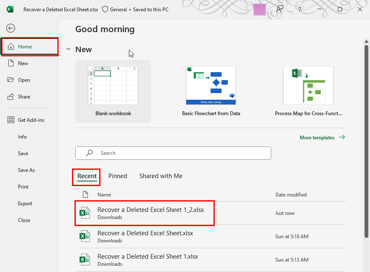The image size is (370, 272).
Task: Click the Share arrow icon
Action: click(10, 96)
